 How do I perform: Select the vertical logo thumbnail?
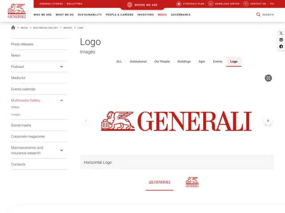(192, 182)
